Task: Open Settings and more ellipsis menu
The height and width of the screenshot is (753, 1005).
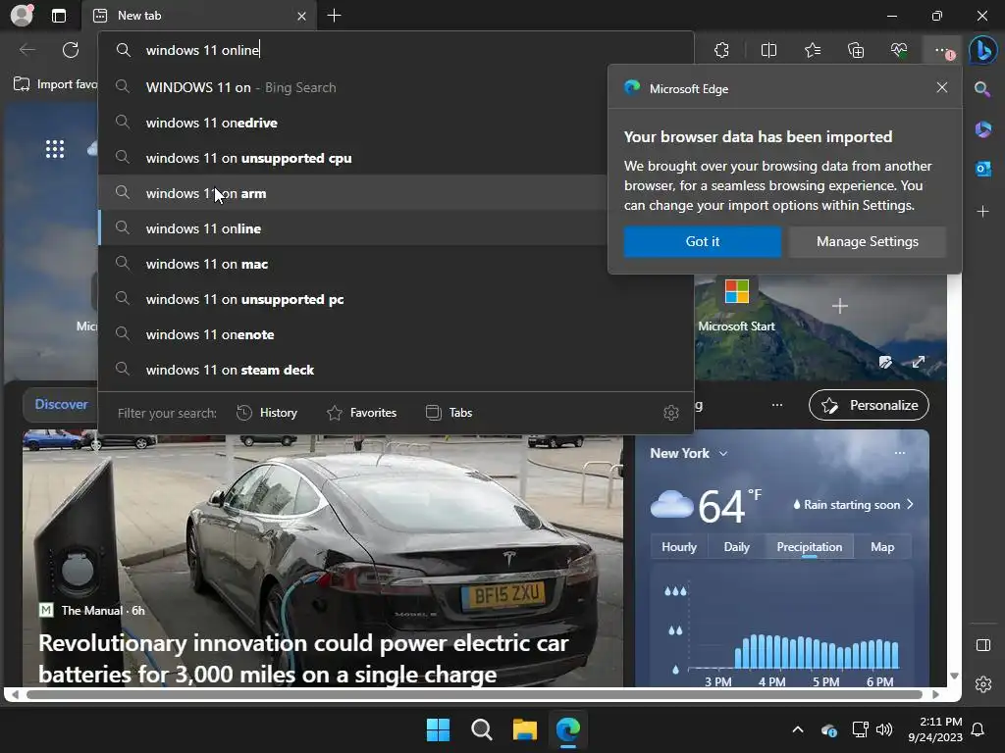Action: point(942,50)
